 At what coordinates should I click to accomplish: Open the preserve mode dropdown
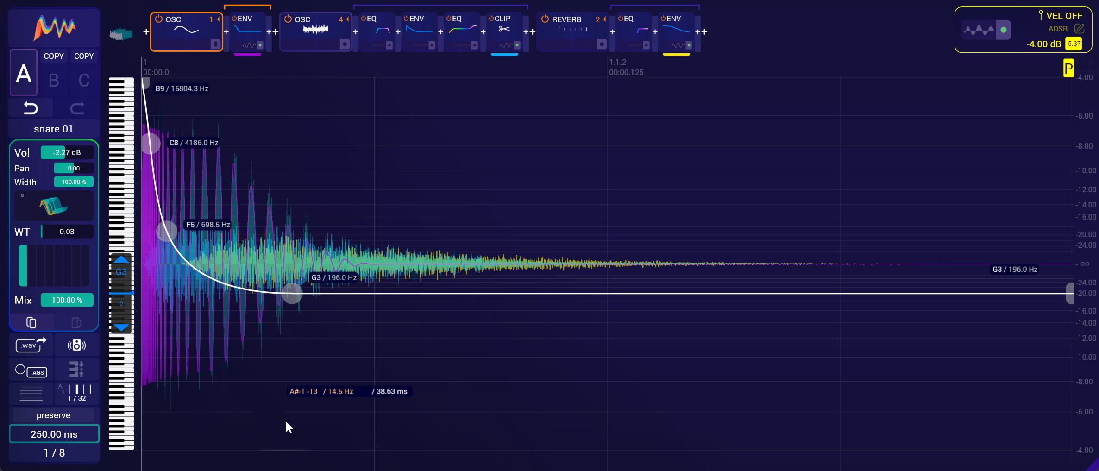54,415
